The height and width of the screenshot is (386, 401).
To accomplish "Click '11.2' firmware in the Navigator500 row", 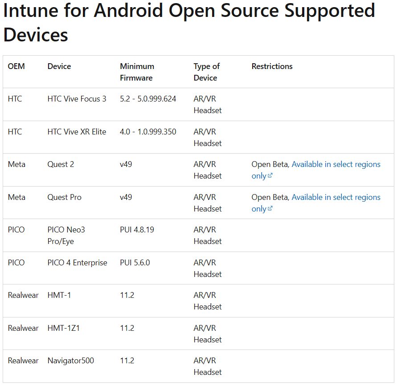I will point(127,361).
